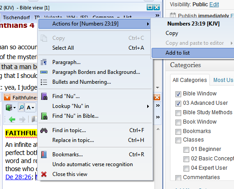Click the red X Close this view icon
Viewport: 234px width, 189px height.
[x=44, y=174]
